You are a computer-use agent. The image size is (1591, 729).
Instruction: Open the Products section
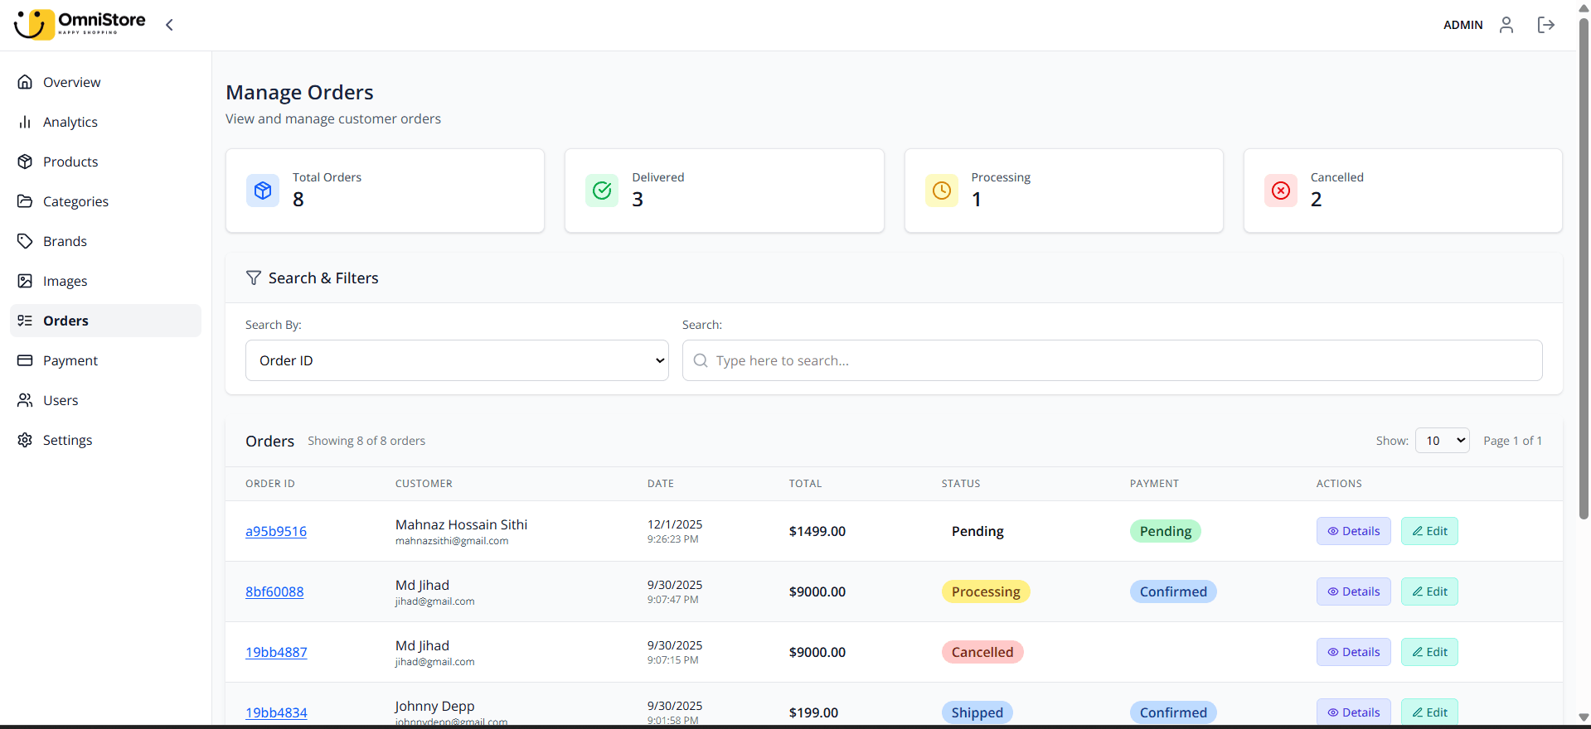pos(105,162)
